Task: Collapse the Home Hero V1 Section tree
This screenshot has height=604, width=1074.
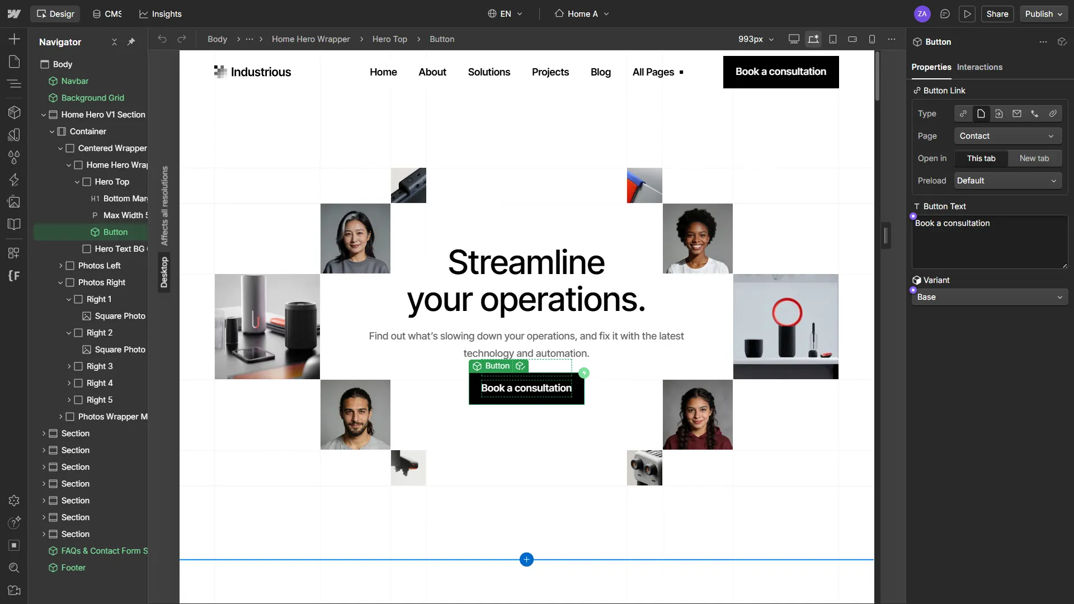Action: [x=44, y=115]
